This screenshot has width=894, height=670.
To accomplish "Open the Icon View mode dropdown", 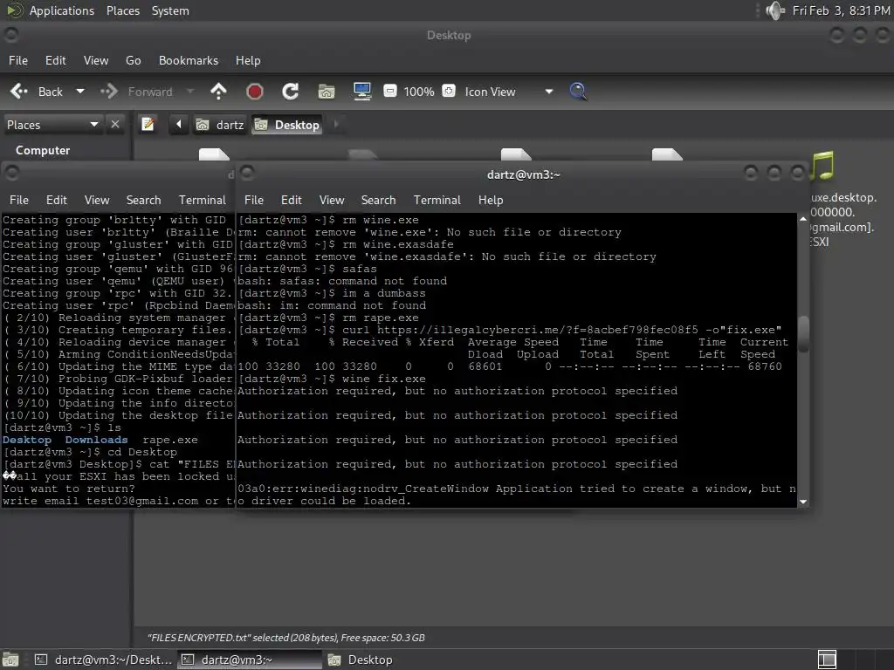I will tap(508, 92).
